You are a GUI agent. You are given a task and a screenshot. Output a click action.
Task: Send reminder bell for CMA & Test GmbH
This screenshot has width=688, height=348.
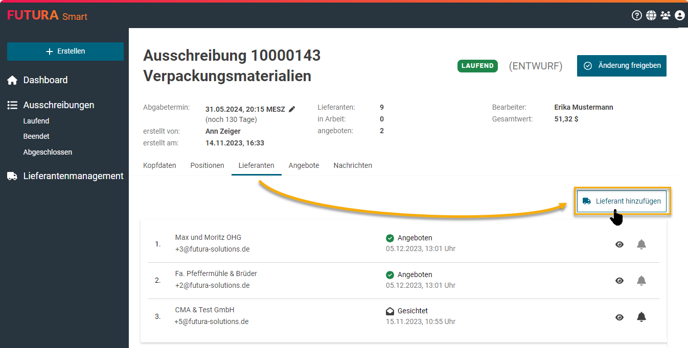click(x=641, y=317)
